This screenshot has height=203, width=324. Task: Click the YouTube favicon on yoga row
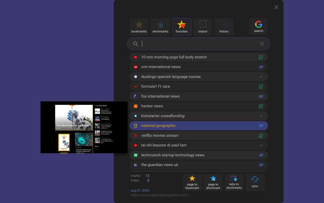(136, 57)
